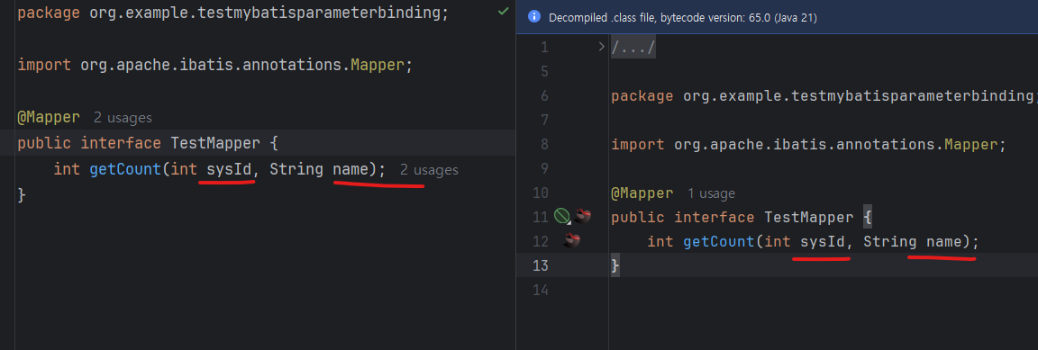This screenshot has height=350, width=1038.
Task: Click line number 6 in the gutter
Action: tap(544, 96)
